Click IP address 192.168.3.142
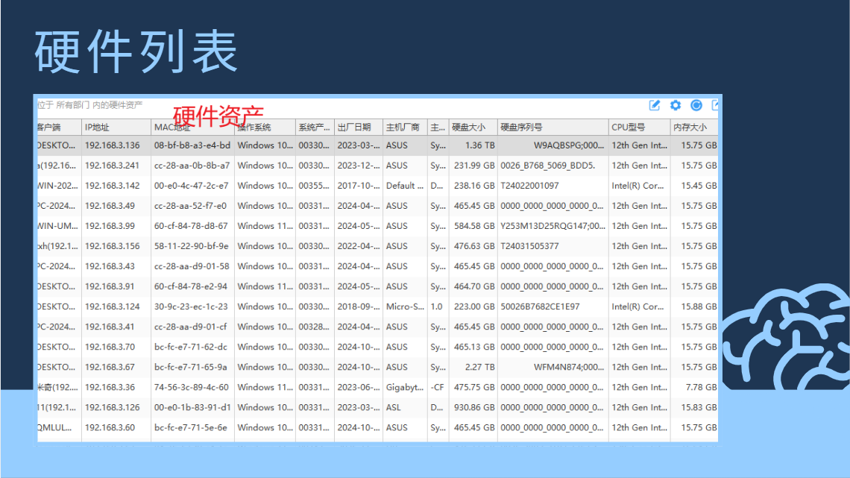Viewport: 850px width, 478px height. pyautogui.click(x=112, y=186)
